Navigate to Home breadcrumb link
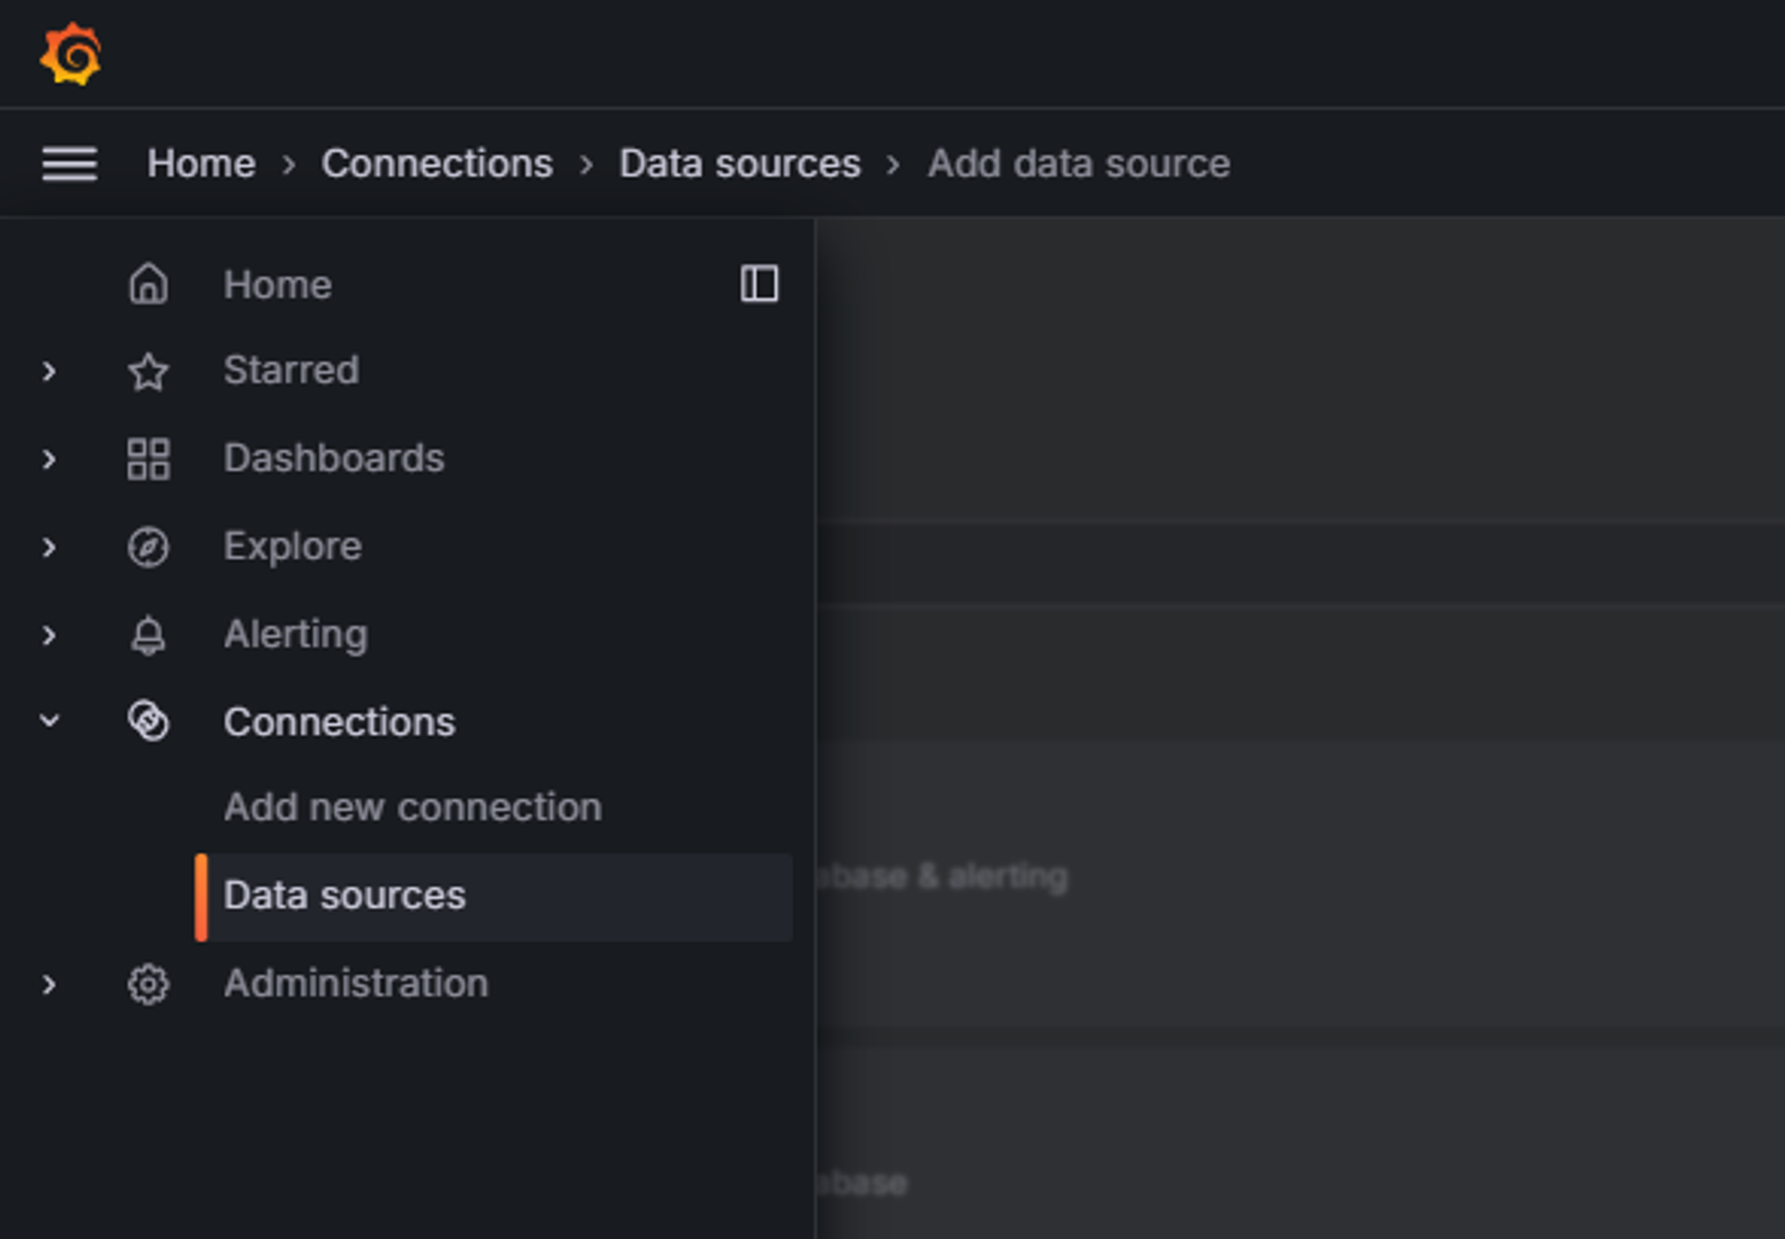 202,164
